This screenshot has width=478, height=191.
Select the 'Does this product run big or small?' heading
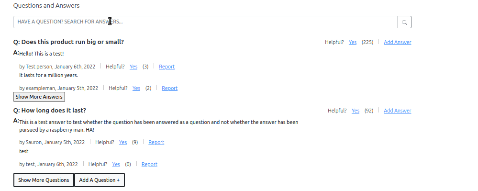[68, 42]
